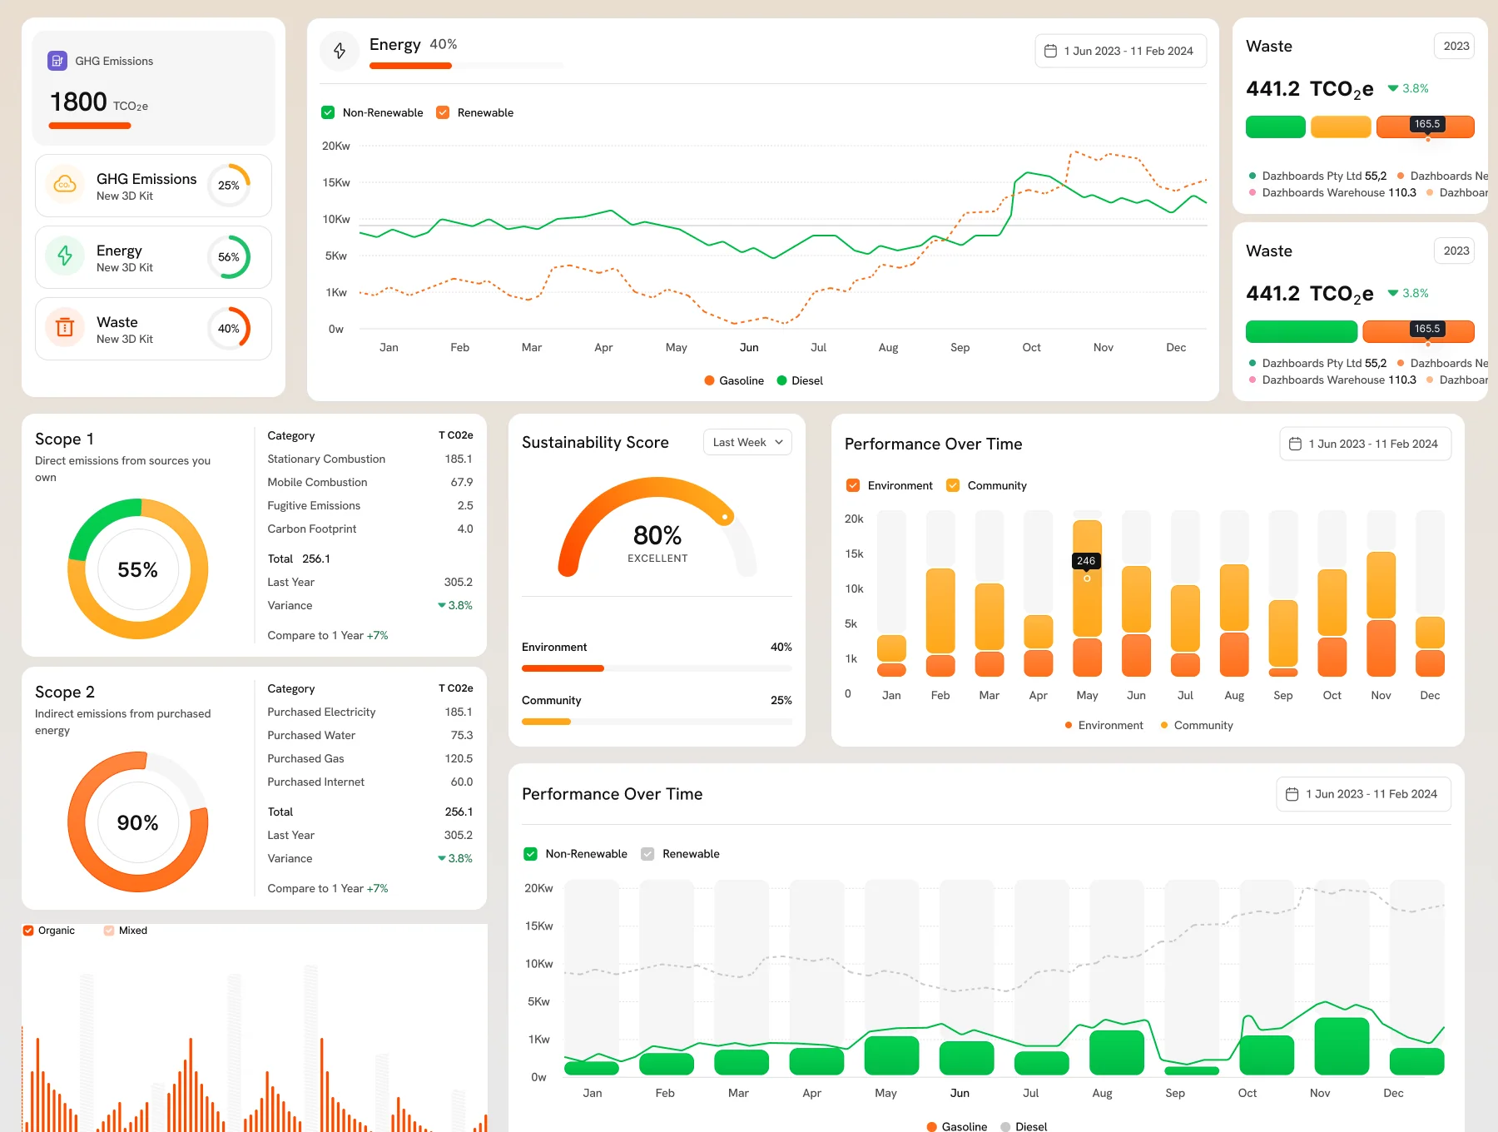Image resolution: width=1498 pixels, height=1132 pixels.
Task: Click Fugitive Emissions row in Scope 1
Action: tap(370, 505)
